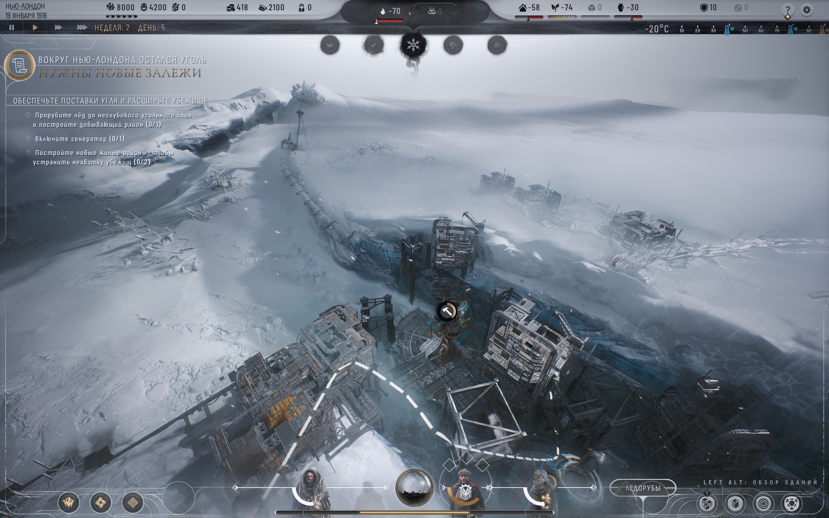Open the hunger problem bowl icon
The height and width of the screenshot is (518, 829).
click(330, 45)
